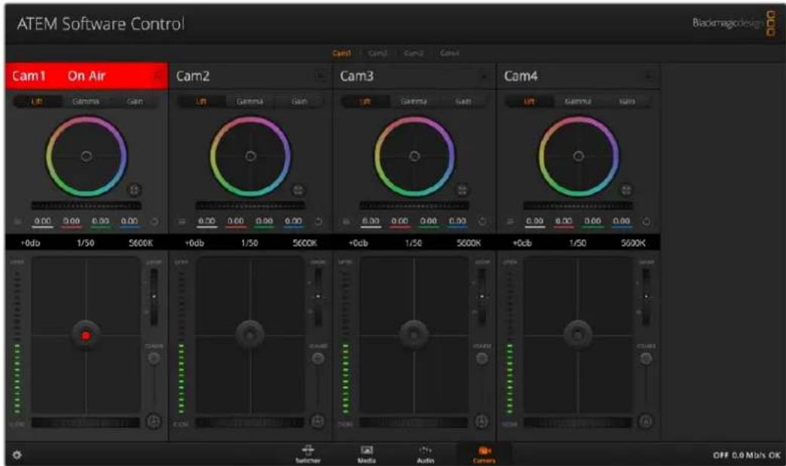786x466 pixels.
Task: Click Cam2 white balance 5600K
Action: coord(304,243)
